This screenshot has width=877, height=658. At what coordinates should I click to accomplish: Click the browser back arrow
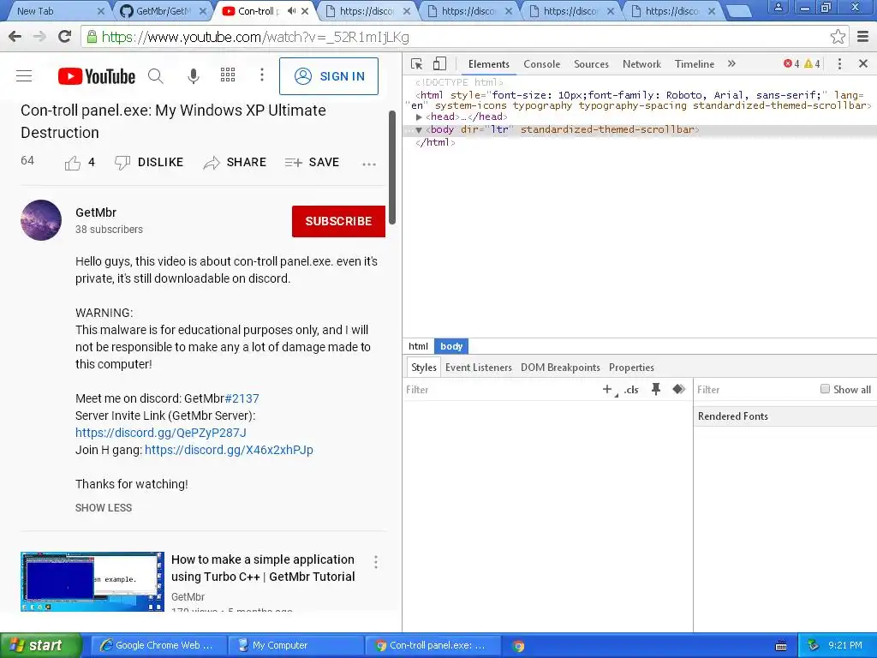point(15,37)
